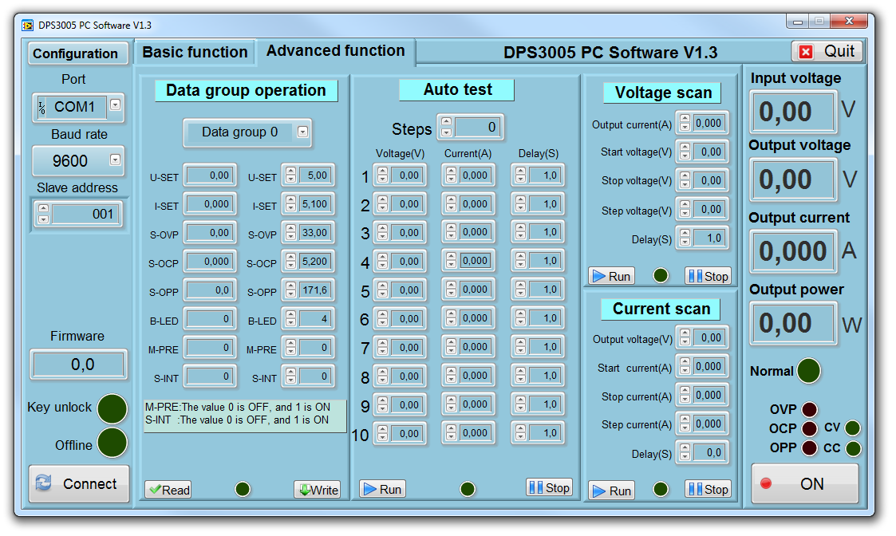Click the Data group status LED

[x=243, y=489]
